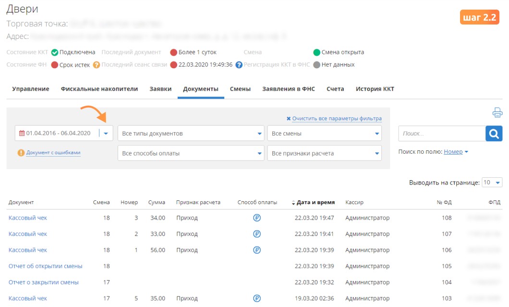Click the orange warning icon by Документ с ошибками

pos(21,153)
